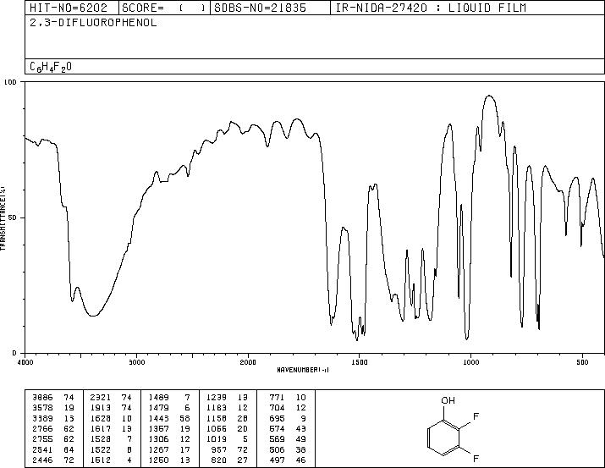Click the 1528 peak entry in table
605x468 pixels.
(111, 439)
